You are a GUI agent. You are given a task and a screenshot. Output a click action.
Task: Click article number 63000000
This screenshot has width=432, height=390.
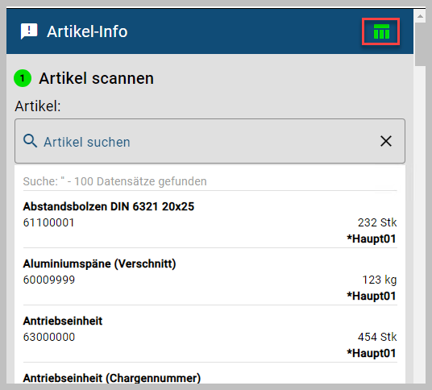tap(49, 337)
